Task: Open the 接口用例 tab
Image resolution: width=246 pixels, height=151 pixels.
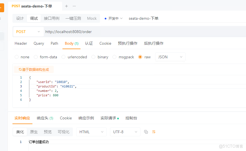Action: pyautogui.click(x=52, y=18)
